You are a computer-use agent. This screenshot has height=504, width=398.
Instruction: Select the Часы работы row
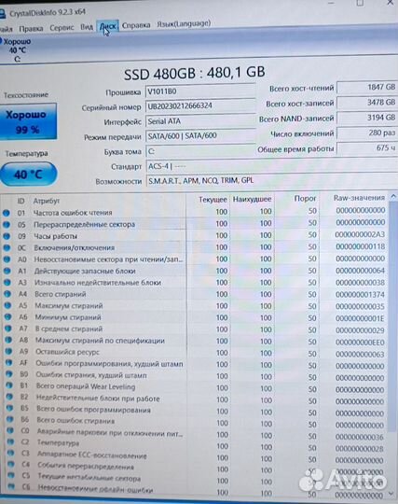click(x=195, y=235)
